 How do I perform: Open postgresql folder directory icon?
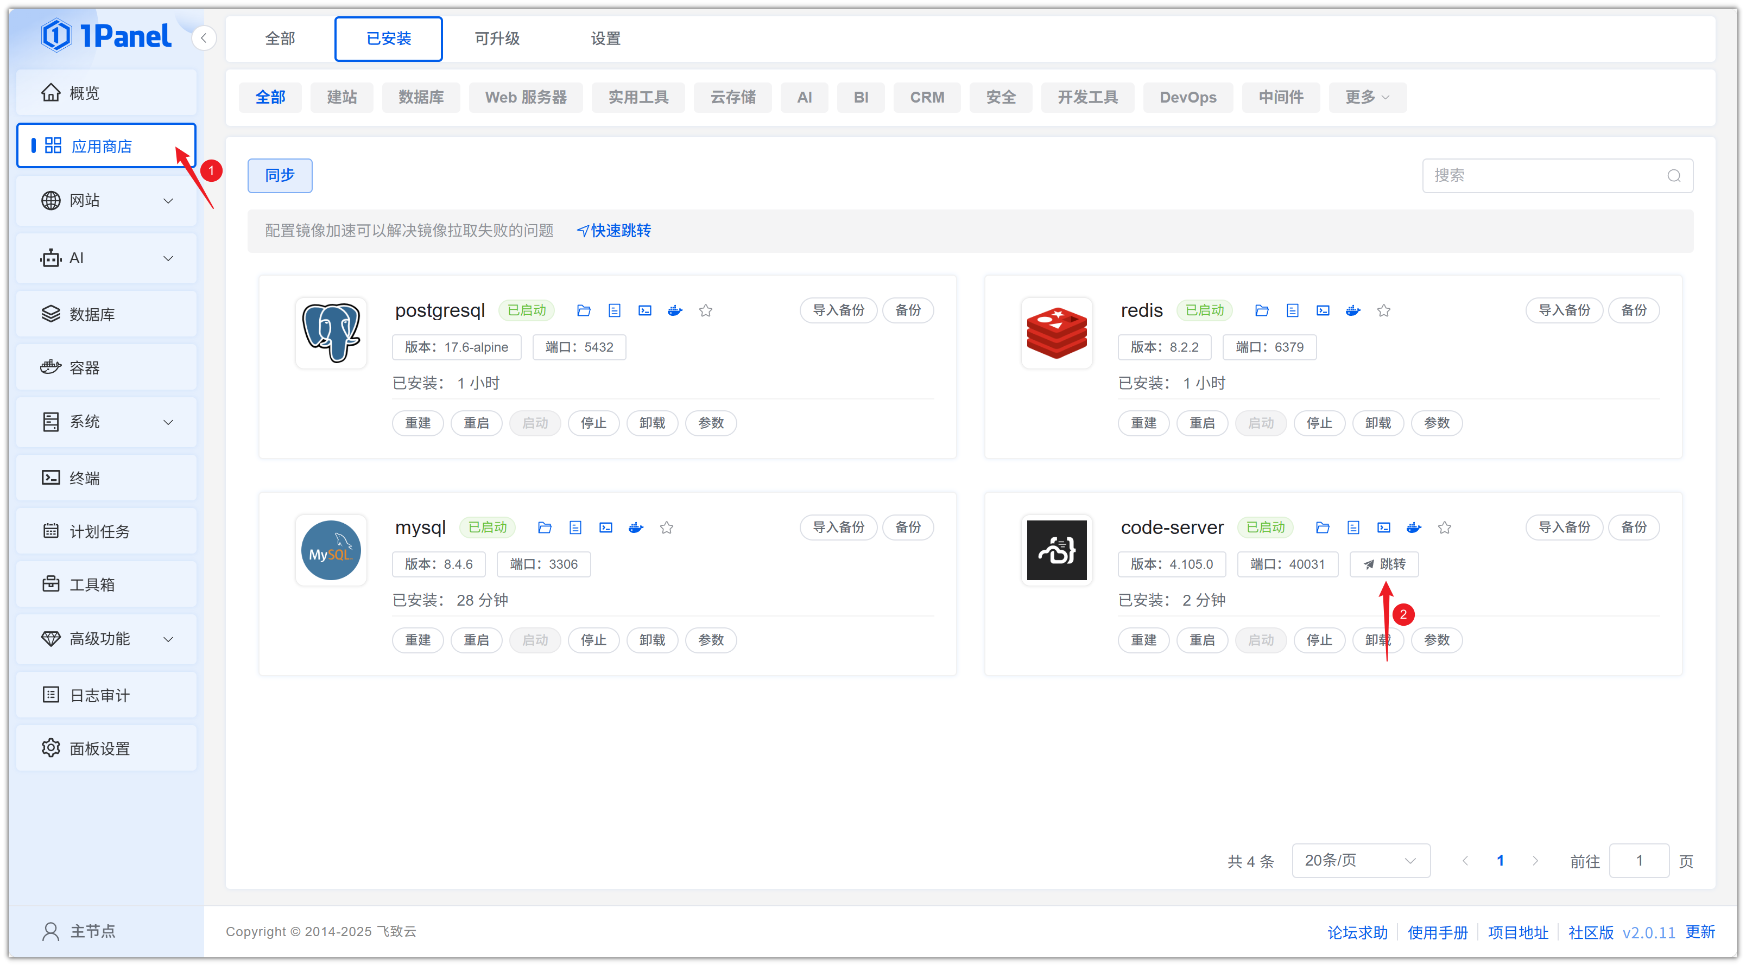point(583,310)
